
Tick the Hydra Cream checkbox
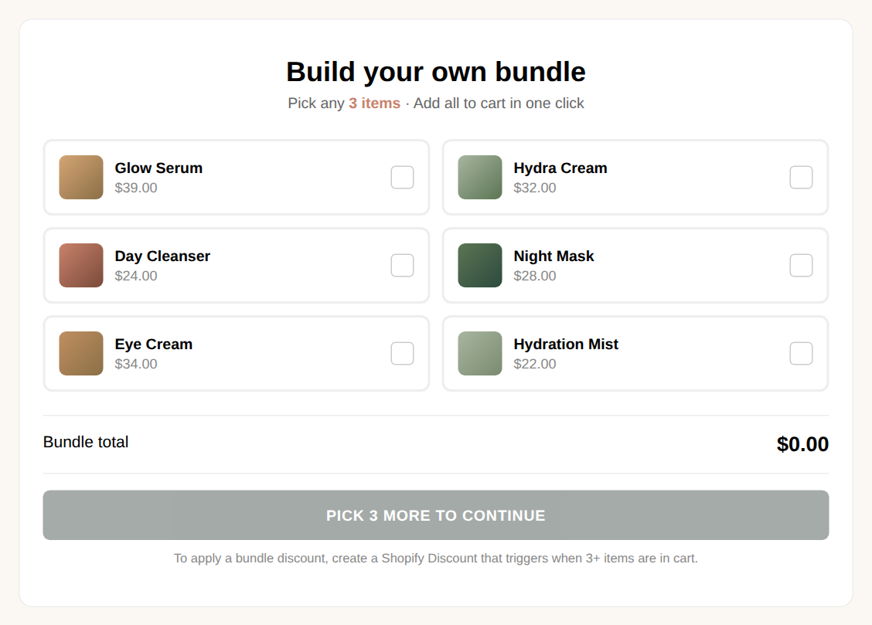[801, 177]
